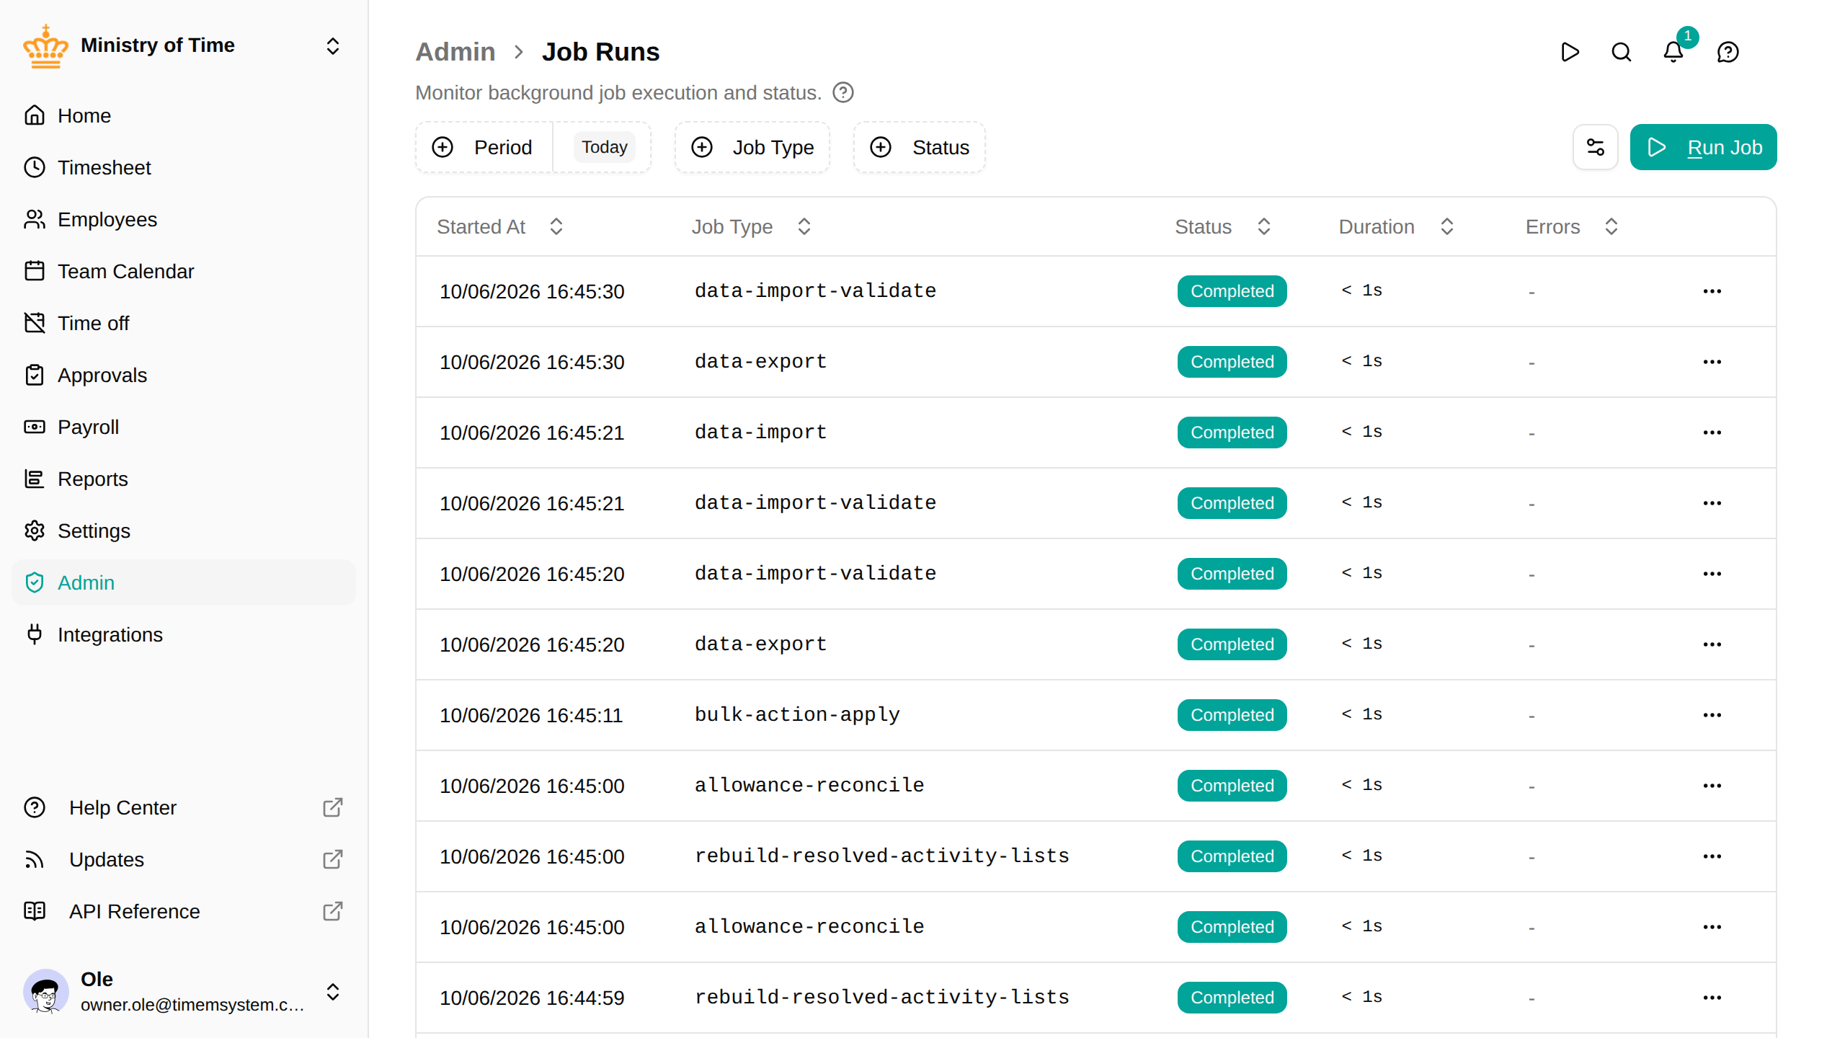Go to Home in sidebar
This screenshot has height=1038, width=1845.
[184, 115]
